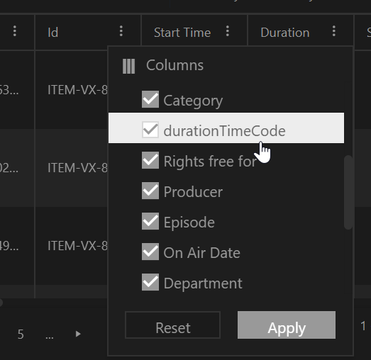Image resolution: width=371 pixels, height=360 pixels.
Task: Open the Start Time column menu
Action: (228, 31)
